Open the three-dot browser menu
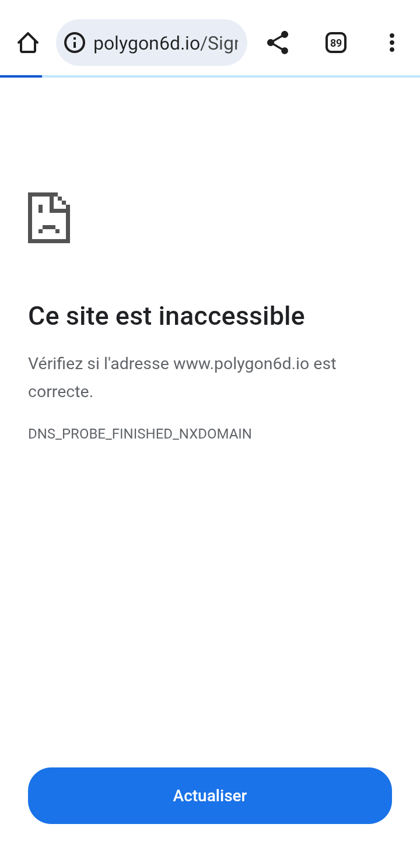This screenshot has height=852, width=420. (392, 43)
